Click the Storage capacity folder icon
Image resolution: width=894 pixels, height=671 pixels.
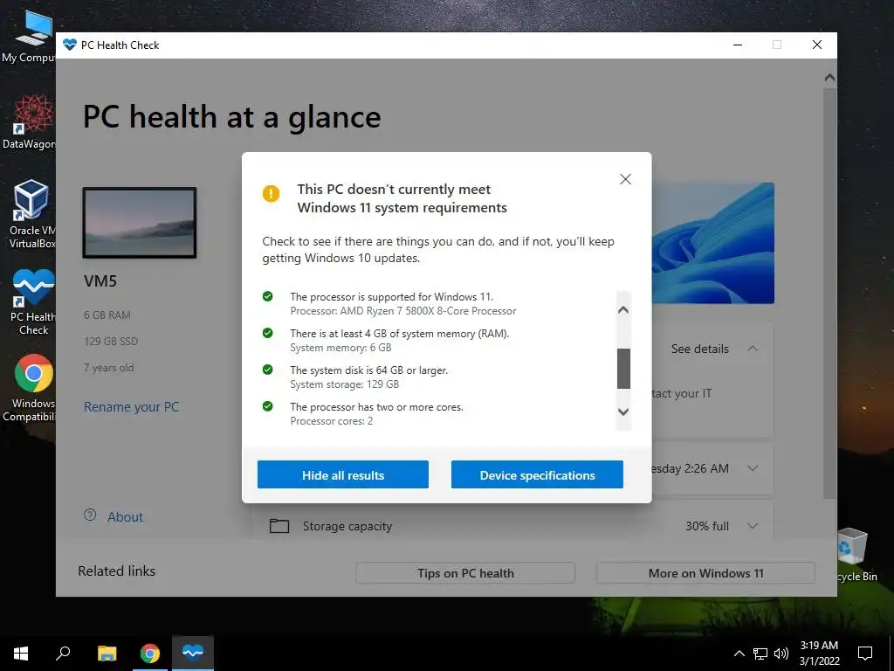(279, 525)
